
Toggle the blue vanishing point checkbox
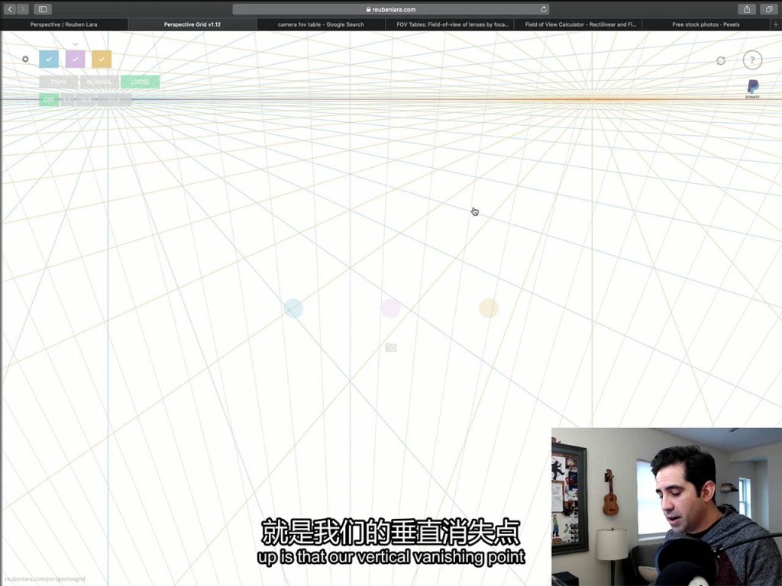pyautogui.click(x=49, y=59)
